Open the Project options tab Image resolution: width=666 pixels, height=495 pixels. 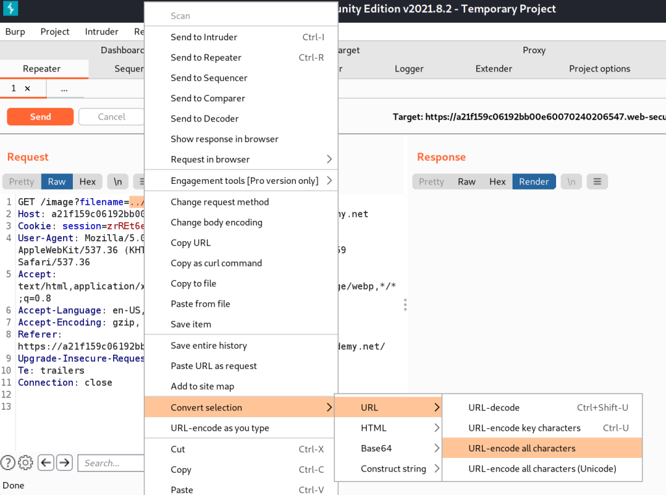pos(599,69)
